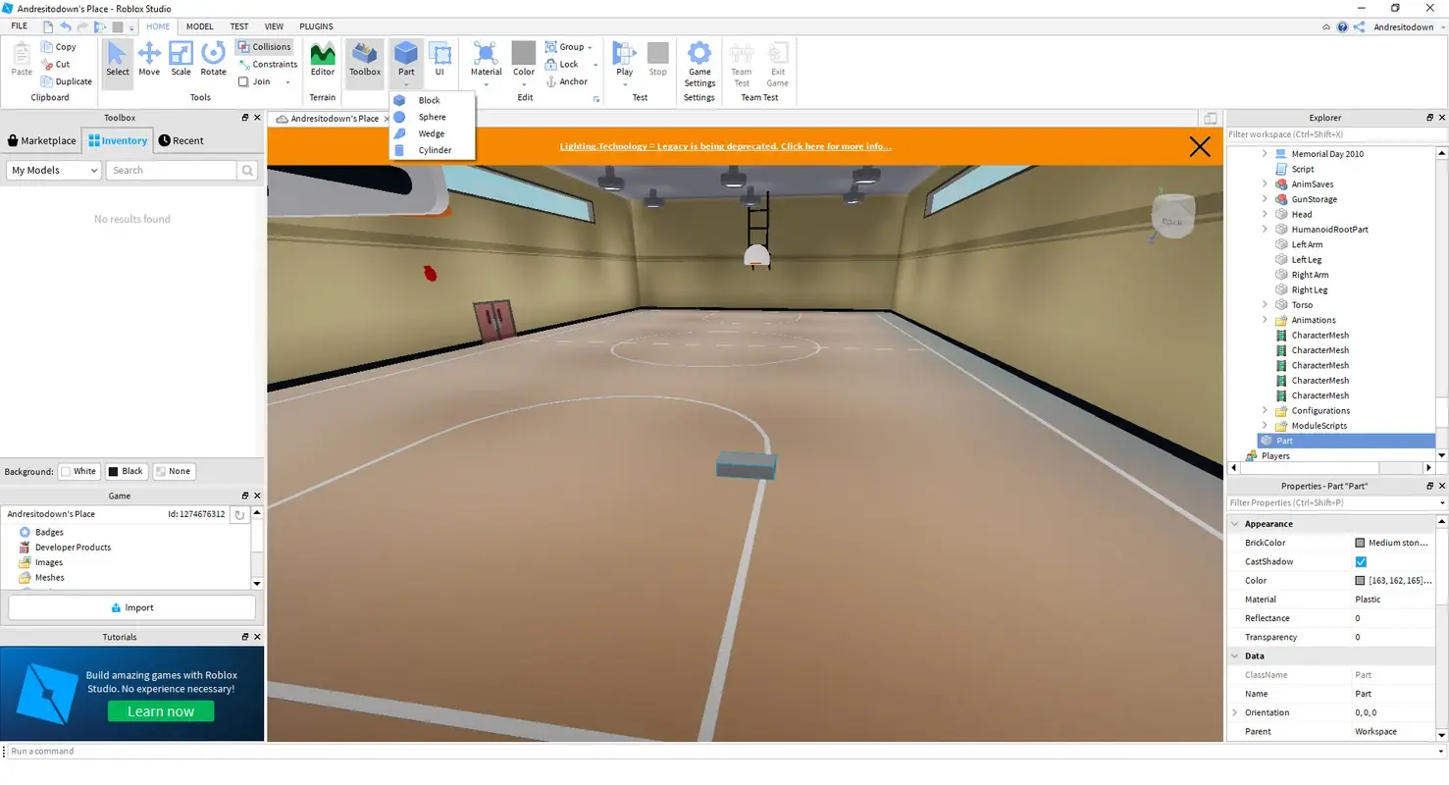
Task: Open the Toolbox
Action: click(364, 61)
